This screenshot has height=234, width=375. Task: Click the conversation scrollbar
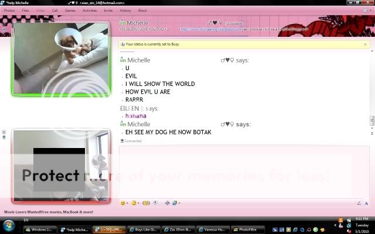coord(371,120)
